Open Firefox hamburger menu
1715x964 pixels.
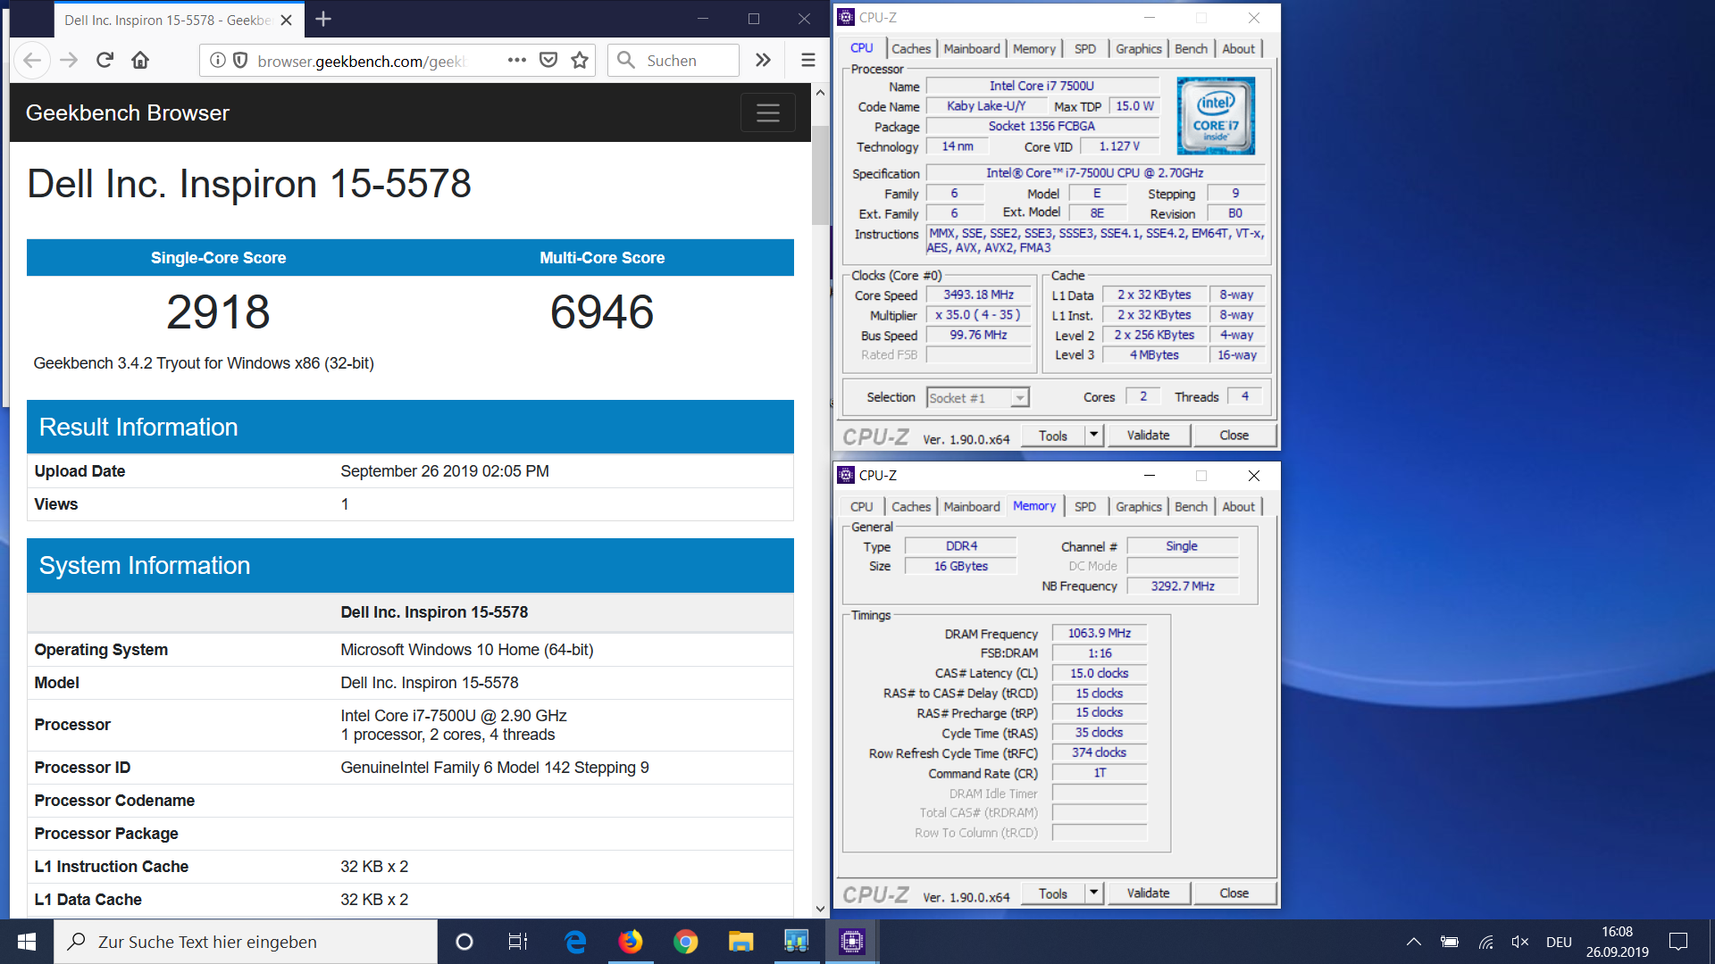point(807,60)
